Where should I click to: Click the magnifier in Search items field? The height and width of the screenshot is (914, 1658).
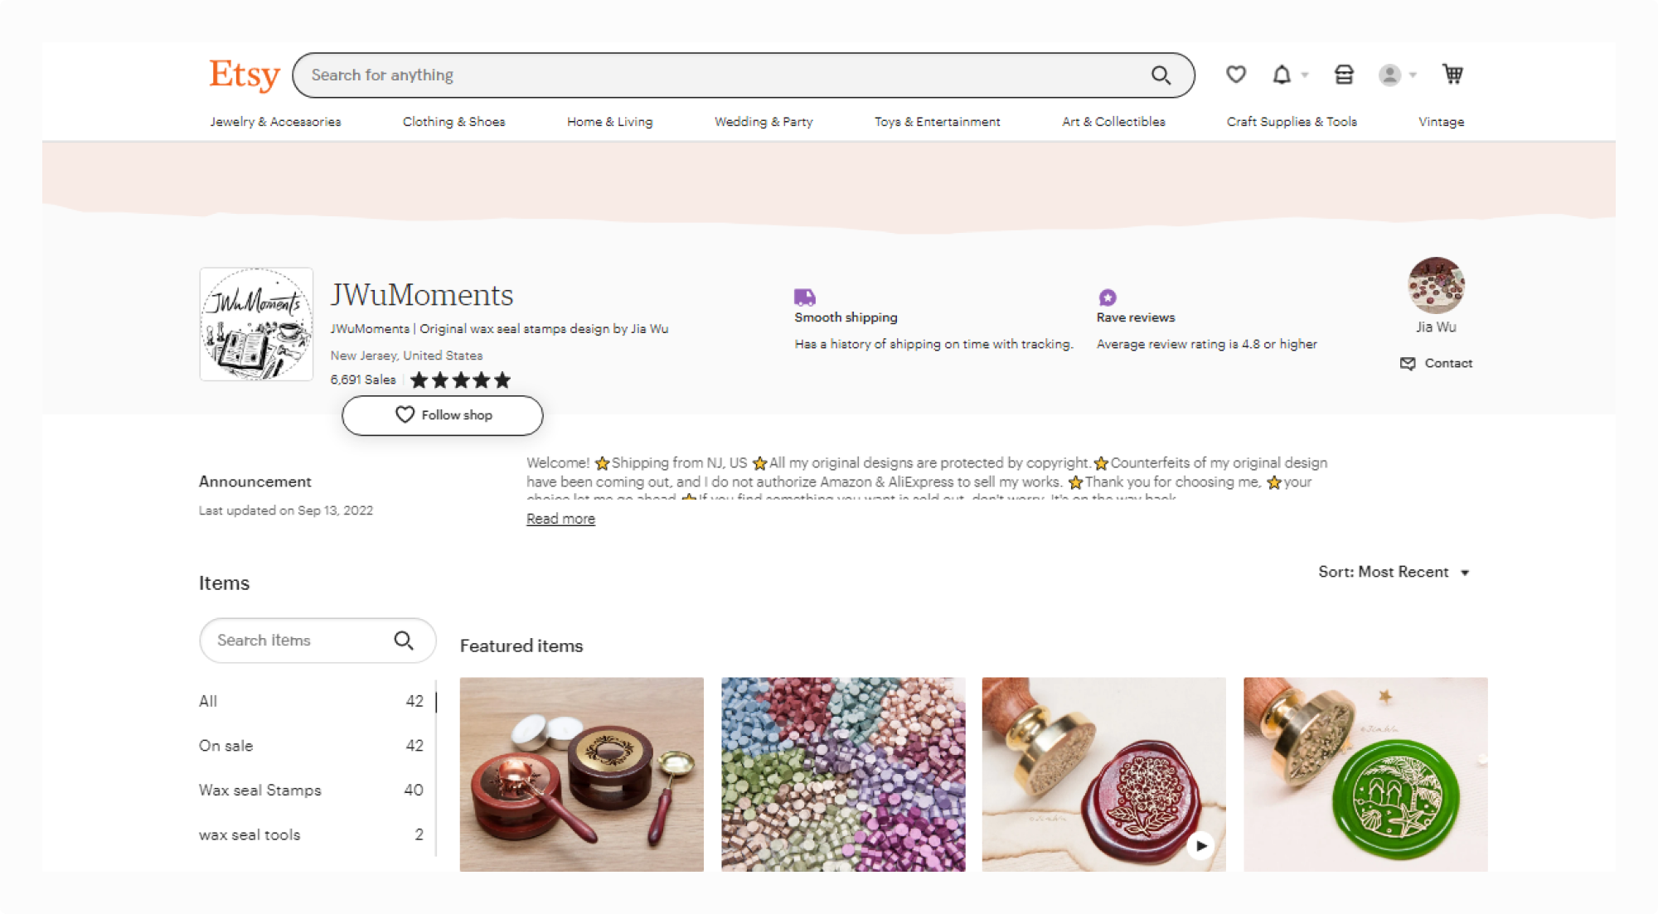point(404,640)
